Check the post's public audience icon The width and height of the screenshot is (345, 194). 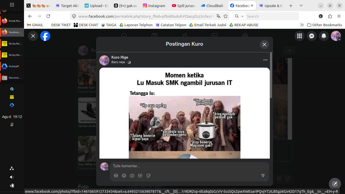[x=129, y=62]
